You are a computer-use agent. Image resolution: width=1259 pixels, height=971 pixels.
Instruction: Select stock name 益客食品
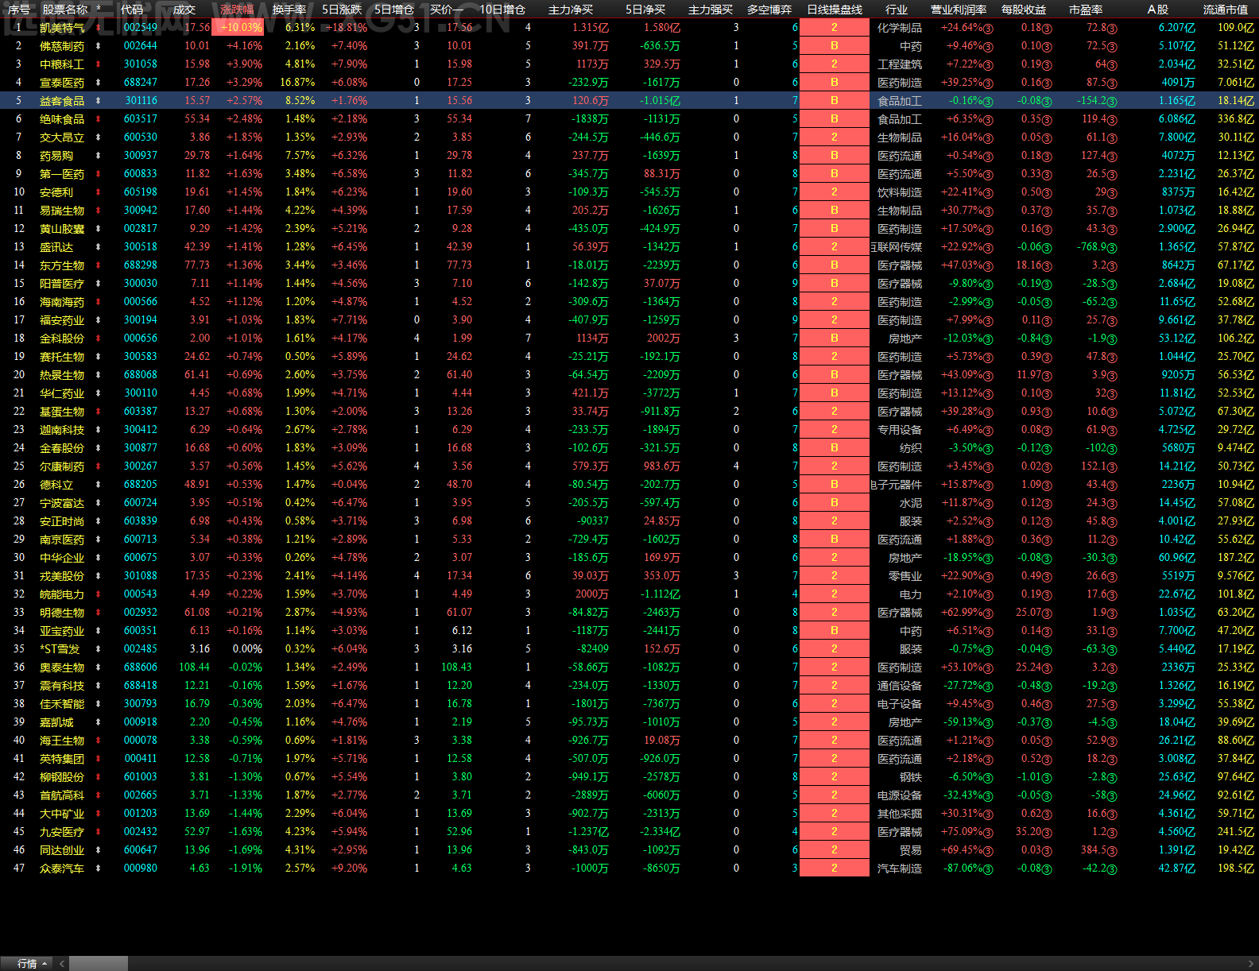pos(62,101)
